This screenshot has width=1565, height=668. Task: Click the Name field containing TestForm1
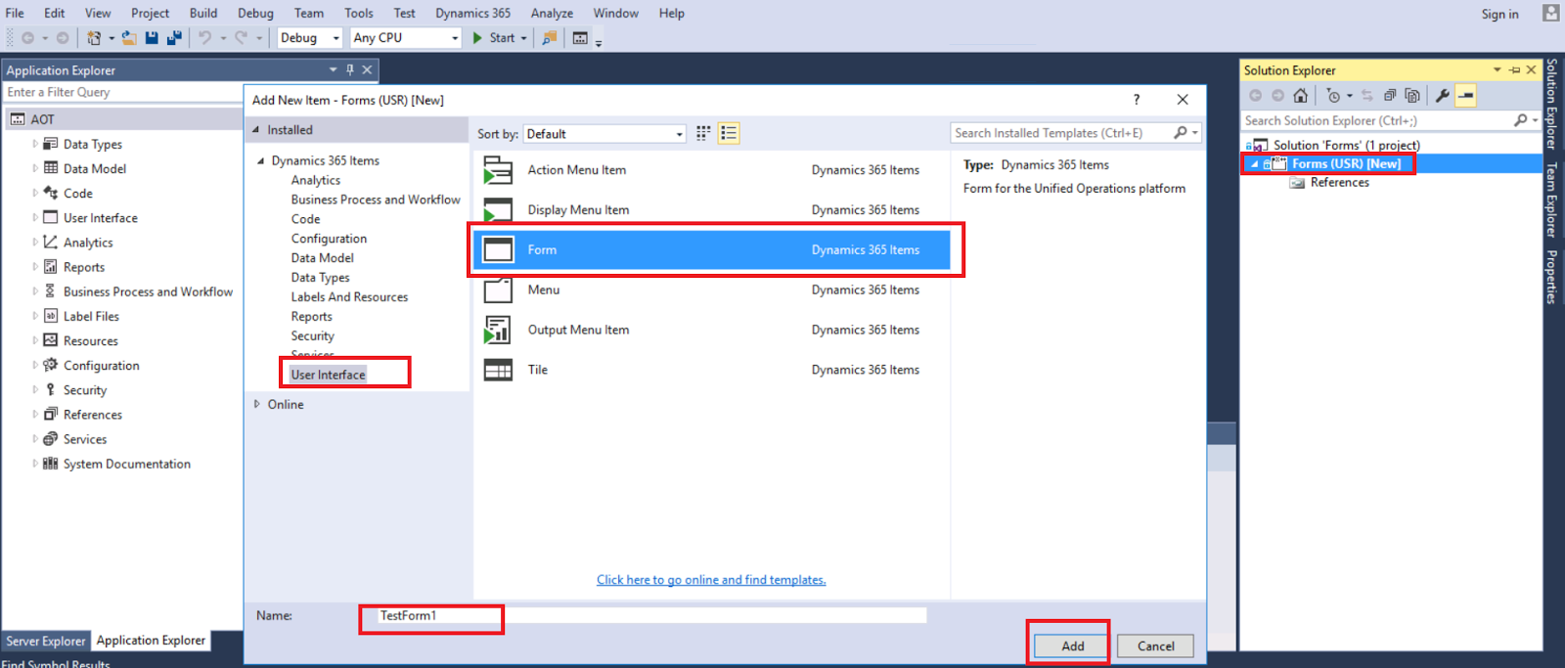point(650,615)
